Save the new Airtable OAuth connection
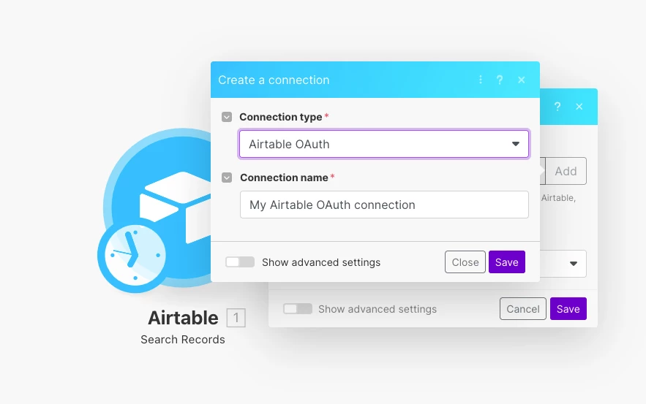 (x=507, y=262)
